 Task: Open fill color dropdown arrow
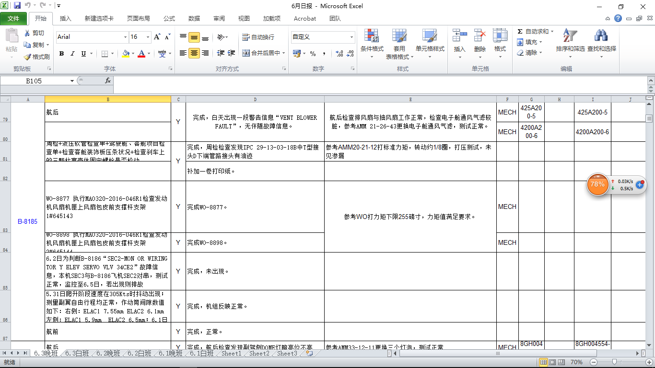133,53
